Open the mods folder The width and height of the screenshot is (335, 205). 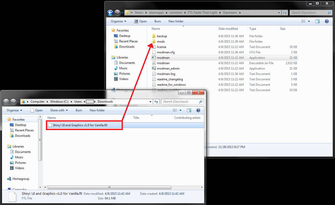(161, 42)
